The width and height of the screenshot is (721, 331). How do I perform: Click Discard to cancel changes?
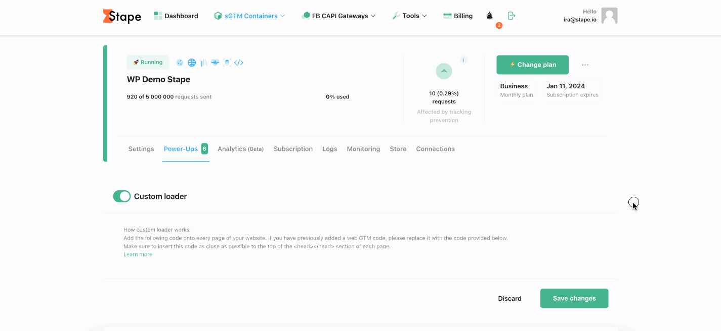click(510, 298)
